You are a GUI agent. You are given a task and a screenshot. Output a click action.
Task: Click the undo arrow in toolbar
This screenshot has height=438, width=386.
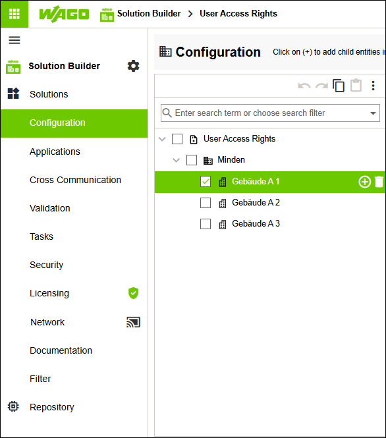click(304, 86)
